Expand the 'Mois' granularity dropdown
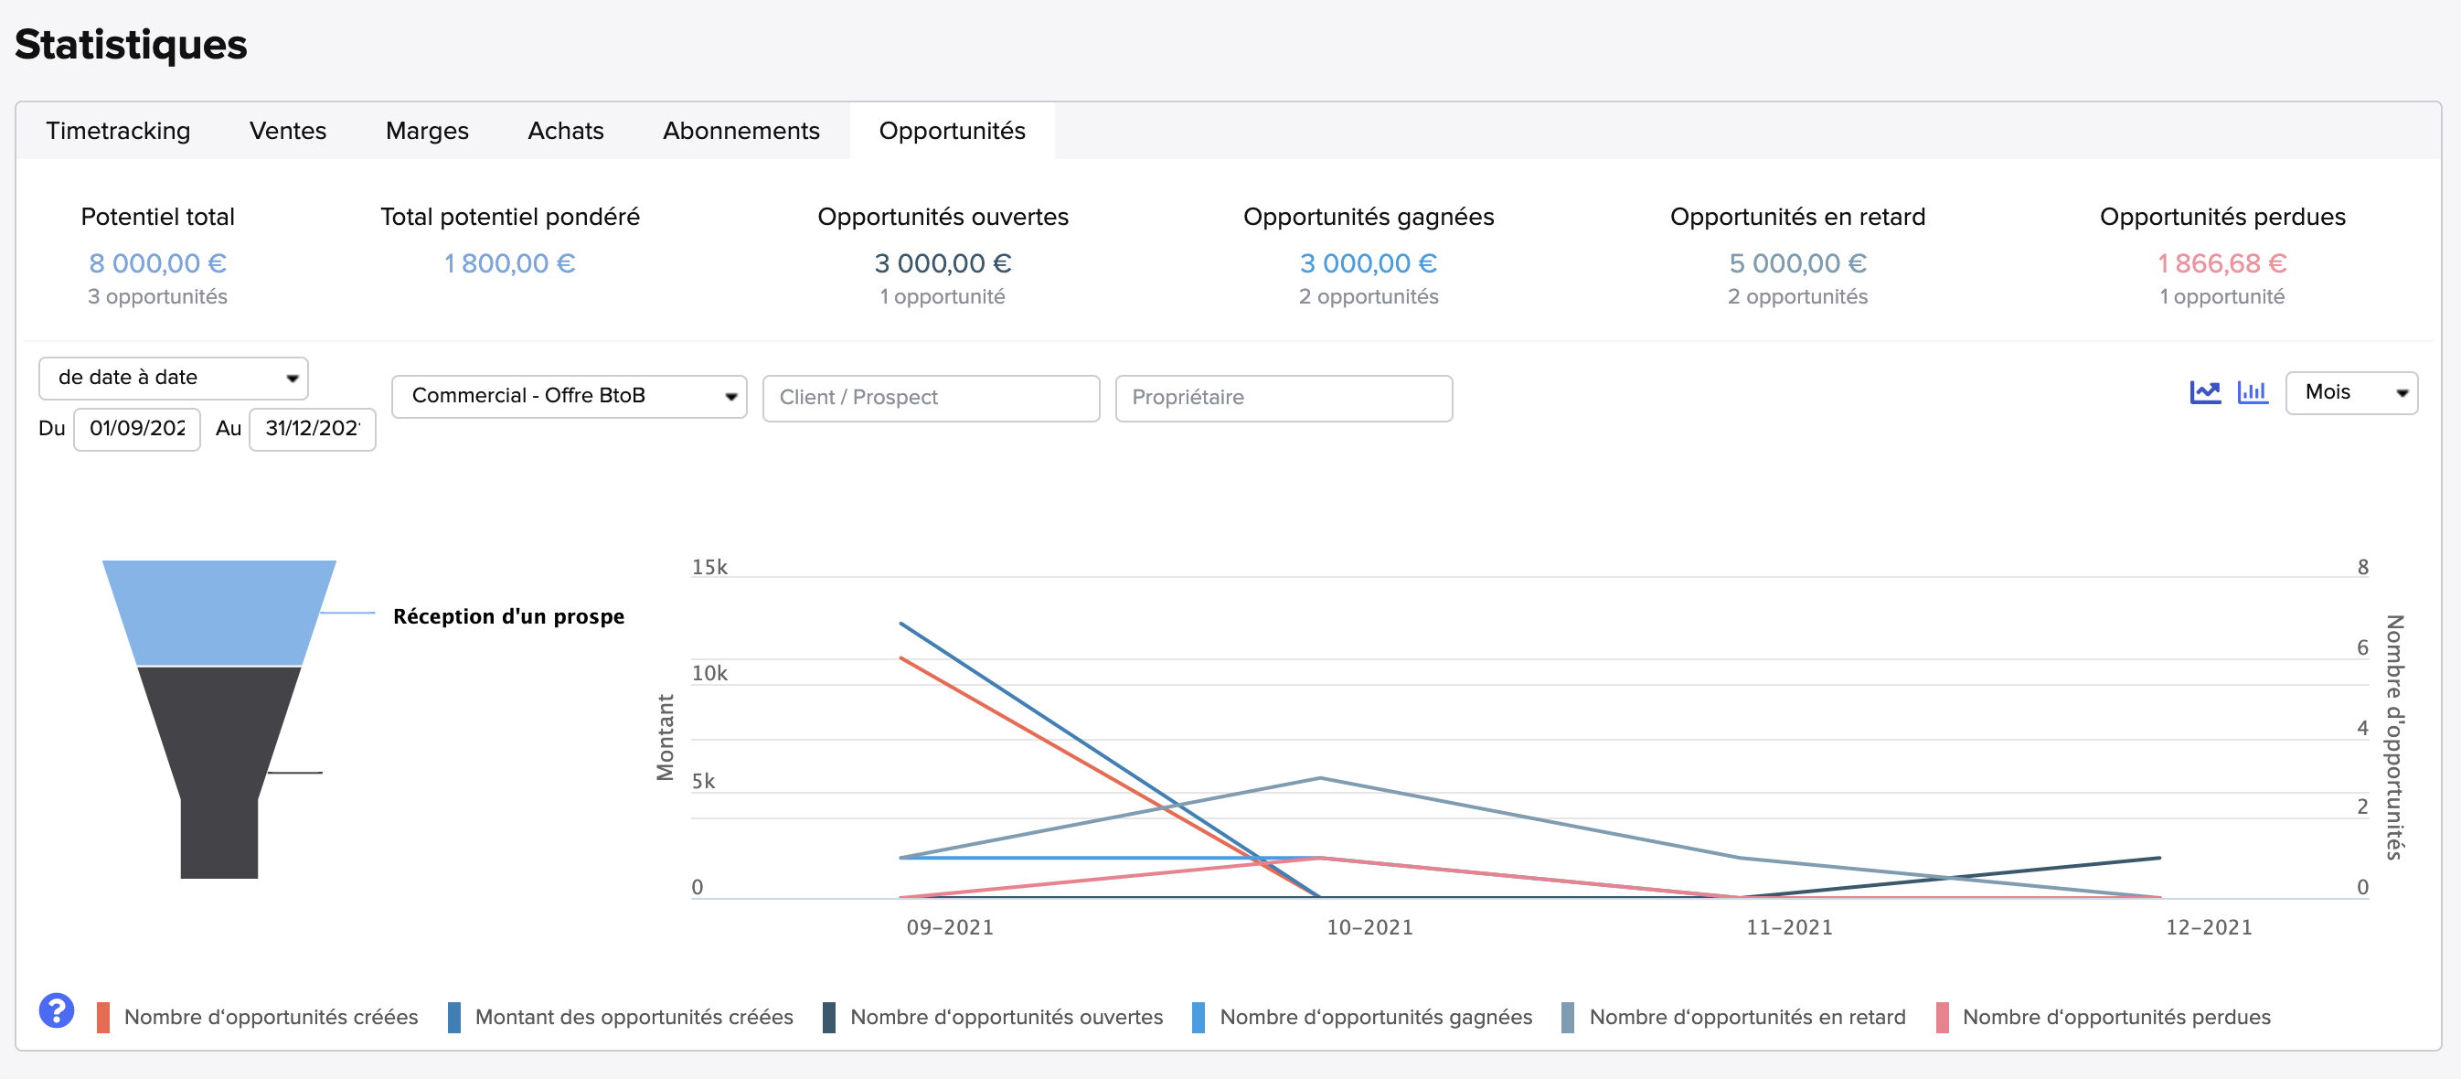Image resolution: width=2461 pixels, height=1079 pixels. (2350, 392)
